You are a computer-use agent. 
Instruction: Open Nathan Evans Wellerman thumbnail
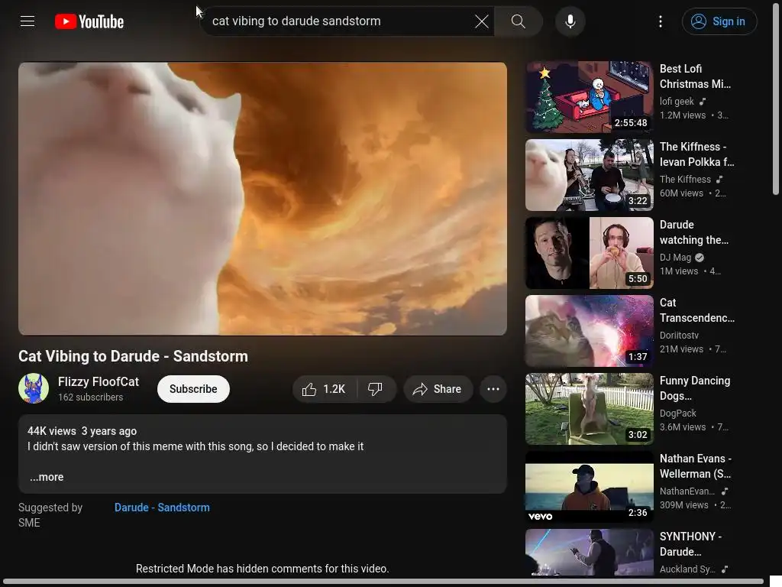589,487
